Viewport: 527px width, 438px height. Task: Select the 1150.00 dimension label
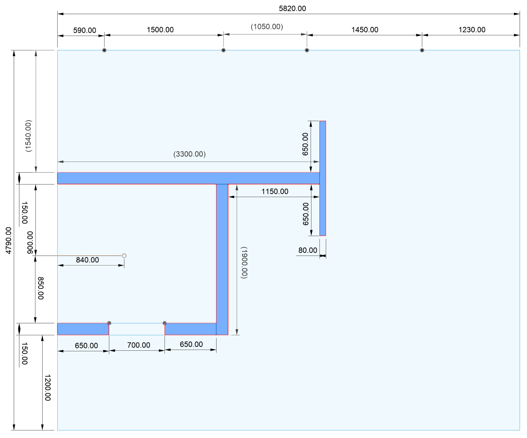click(x=275, y=191)
